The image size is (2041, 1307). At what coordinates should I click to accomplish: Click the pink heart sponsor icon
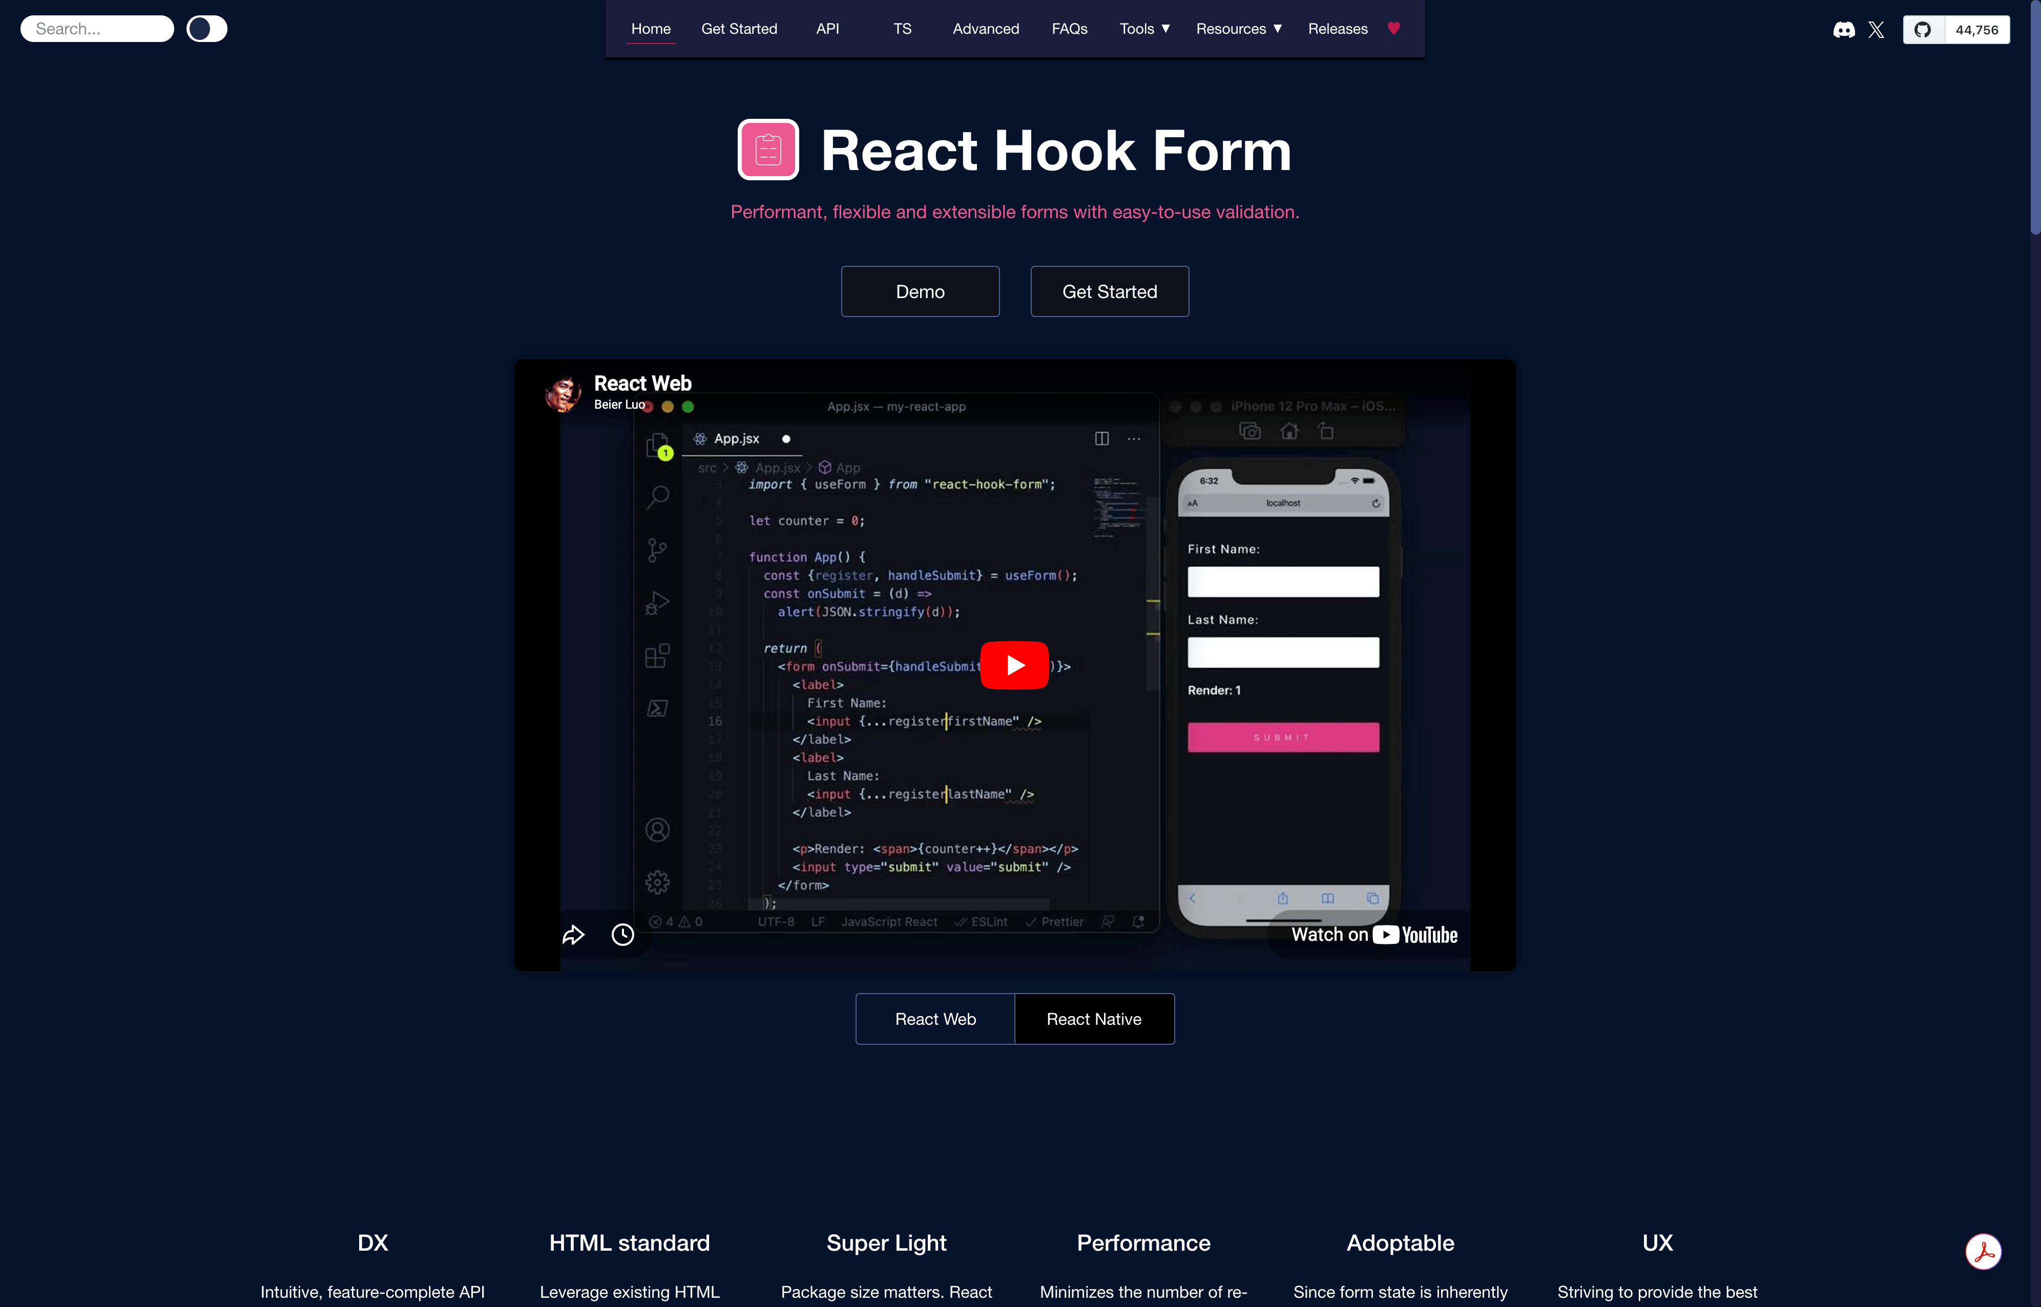tap(1393, 28)
